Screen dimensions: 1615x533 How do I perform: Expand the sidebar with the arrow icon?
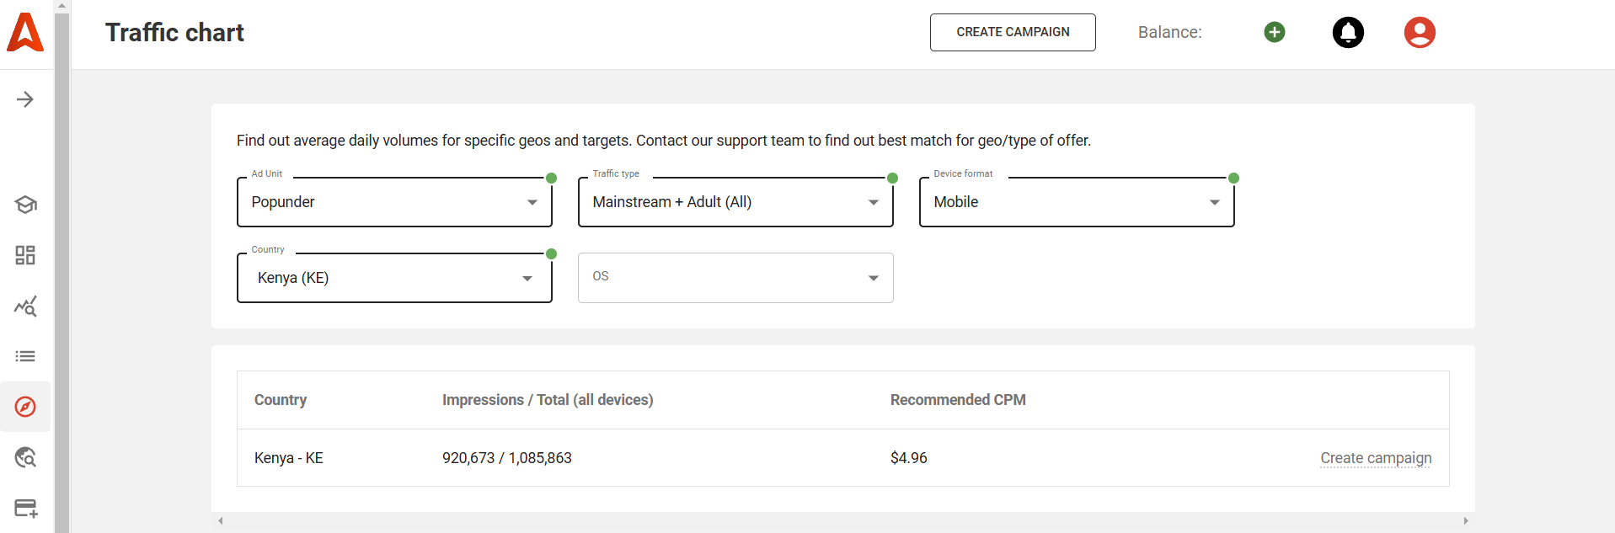[25, 99]
